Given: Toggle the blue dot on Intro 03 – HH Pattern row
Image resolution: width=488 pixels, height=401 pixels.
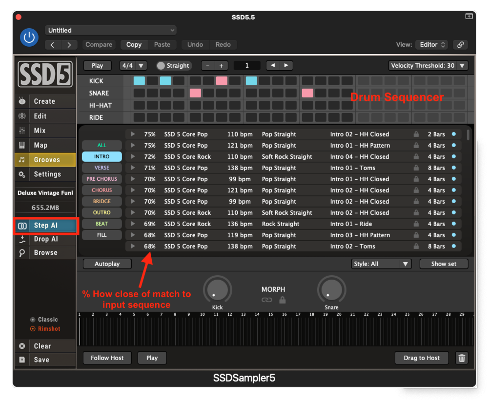Looking at the screenshot, I should point(454,235).
